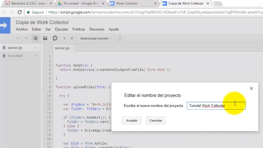Click the 'Editar el nombre del proyecto' dialog heading
263x148 pixels.
[x=153, y=95]
